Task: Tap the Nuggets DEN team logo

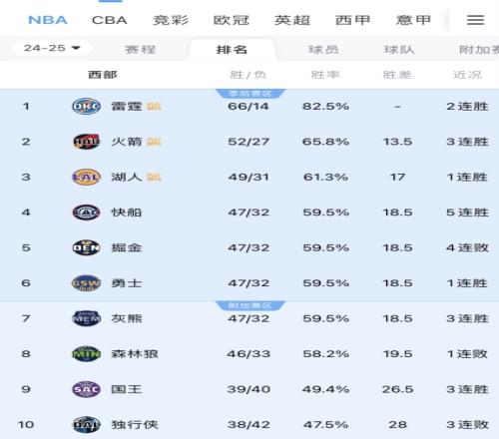Action: [86, 247]
